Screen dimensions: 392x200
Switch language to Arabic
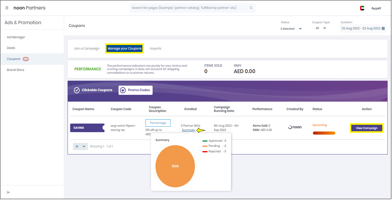pyautogui.click(x=376, y=8)
